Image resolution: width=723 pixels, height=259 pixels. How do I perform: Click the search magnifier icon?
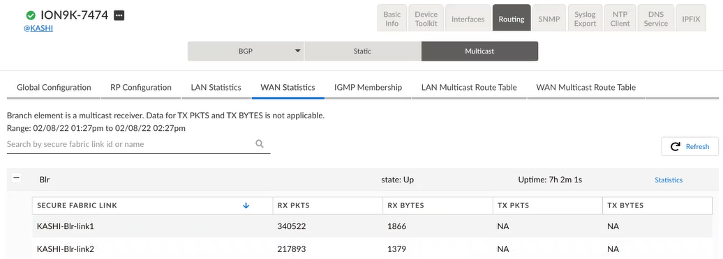pos(260,144)
